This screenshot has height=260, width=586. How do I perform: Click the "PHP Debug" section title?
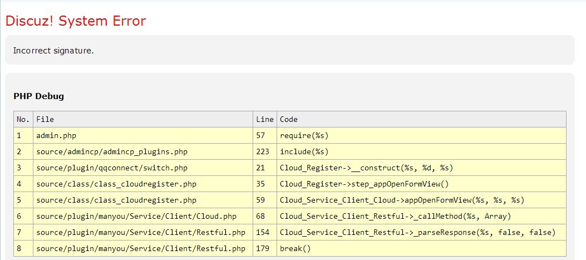pyautogui.click(x=38, y=96)
